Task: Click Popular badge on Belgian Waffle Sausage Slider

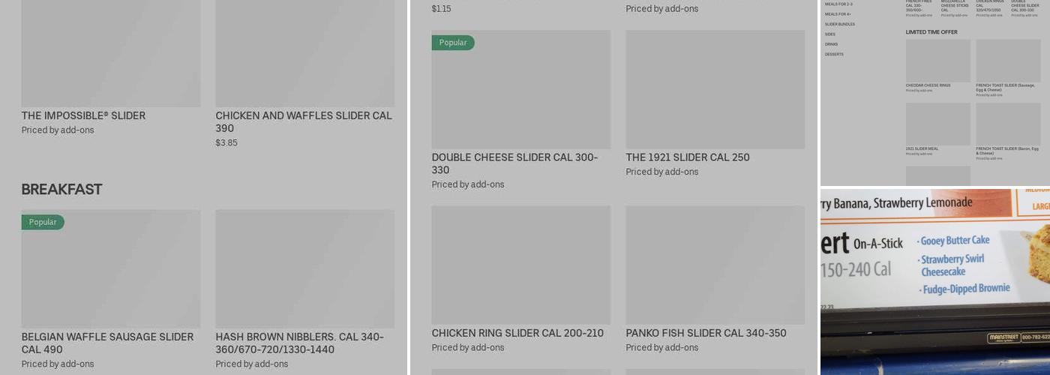Action: pos(43,222)
